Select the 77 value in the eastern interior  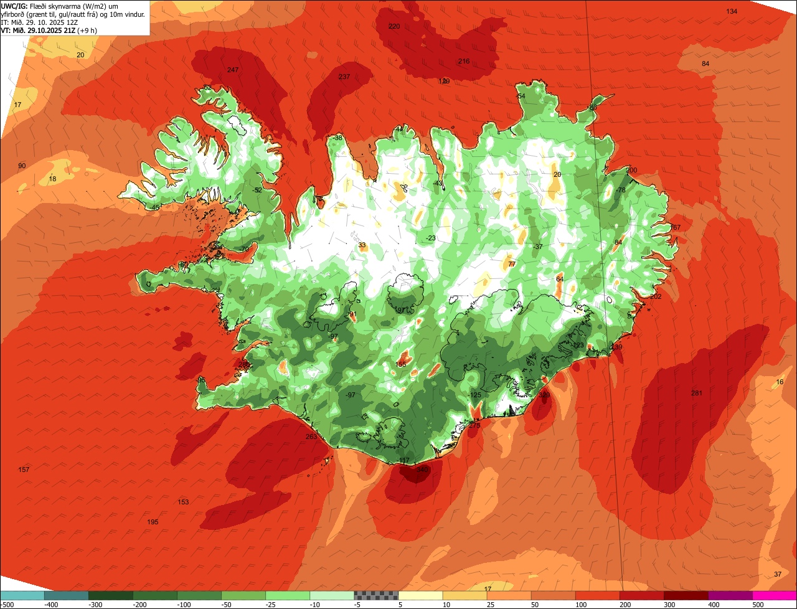pos(512,264)
